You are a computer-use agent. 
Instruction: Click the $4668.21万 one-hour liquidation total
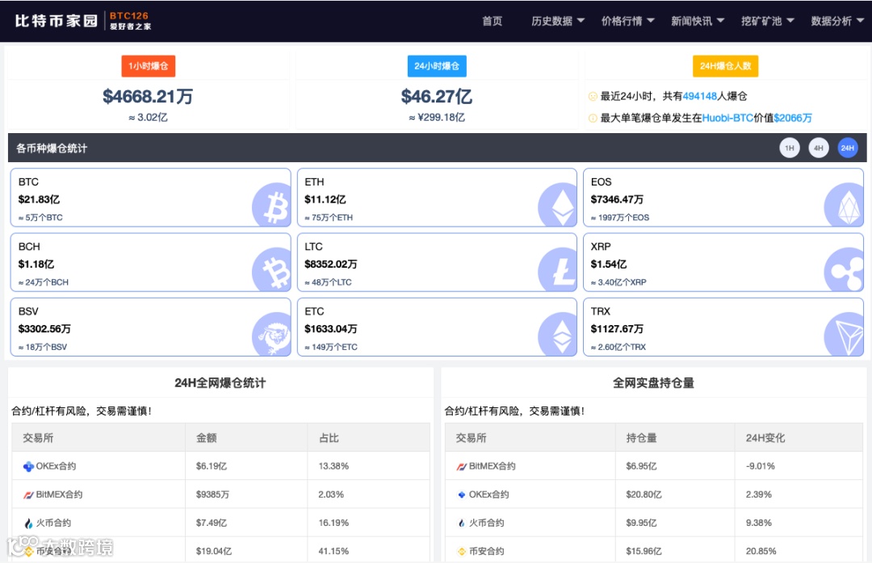tap(148, 97)
